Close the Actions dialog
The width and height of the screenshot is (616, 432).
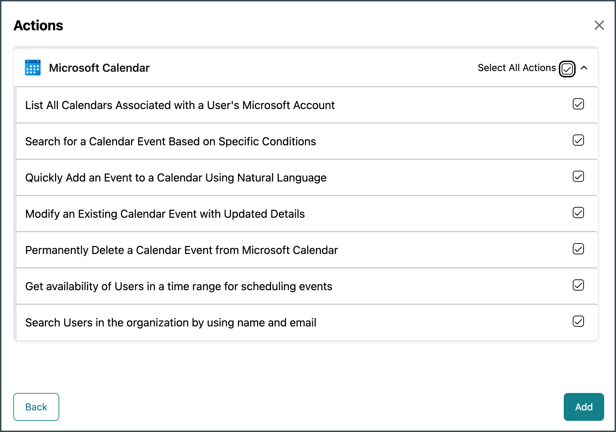click(x=599, y=25)
